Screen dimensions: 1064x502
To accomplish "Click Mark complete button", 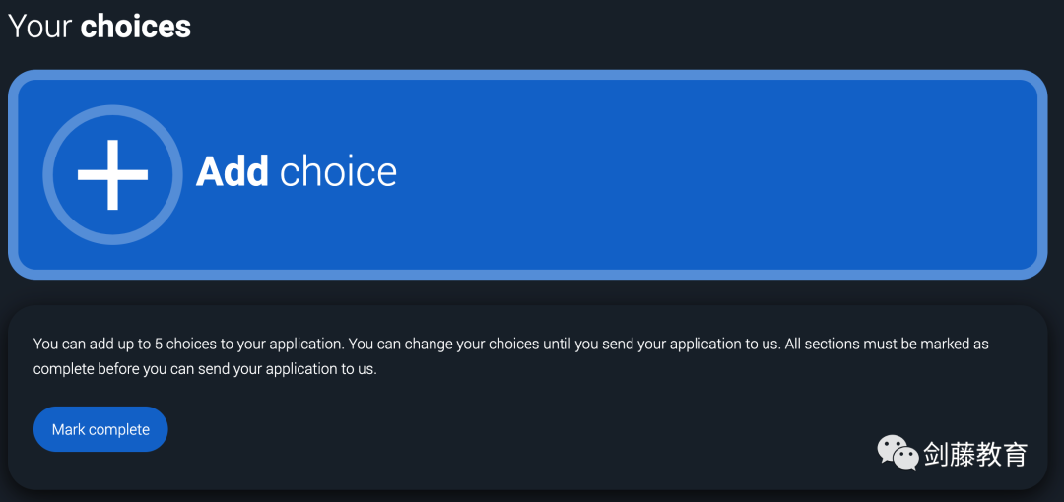I will pyautogui.click(x=100, y=429).
